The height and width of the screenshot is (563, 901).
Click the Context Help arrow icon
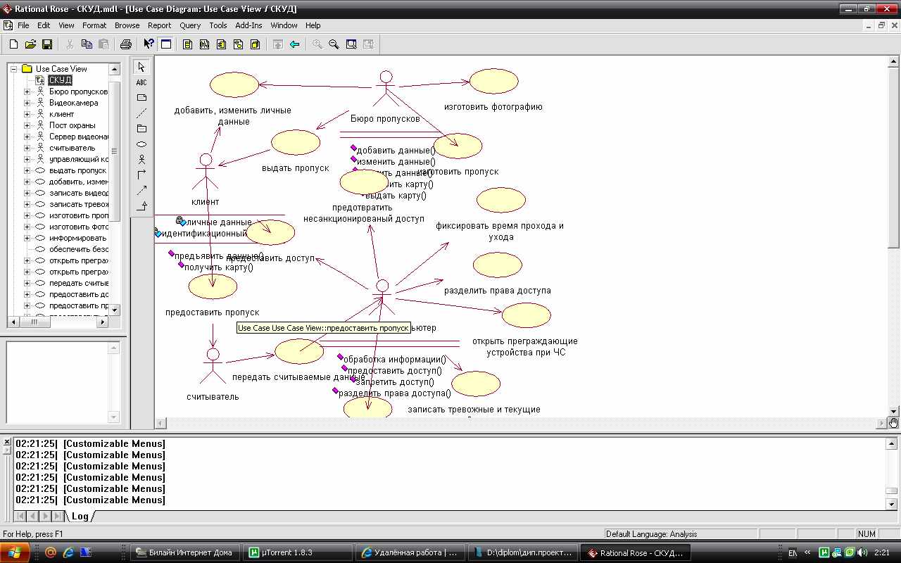pyautogui.click(x=149, y=44)
